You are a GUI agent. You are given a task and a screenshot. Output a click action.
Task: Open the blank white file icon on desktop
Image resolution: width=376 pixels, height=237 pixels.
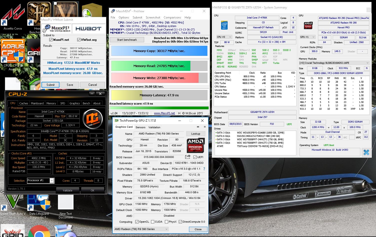12,84
